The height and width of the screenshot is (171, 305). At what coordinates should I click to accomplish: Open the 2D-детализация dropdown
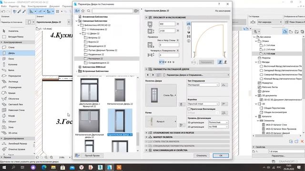pos(218,127)
